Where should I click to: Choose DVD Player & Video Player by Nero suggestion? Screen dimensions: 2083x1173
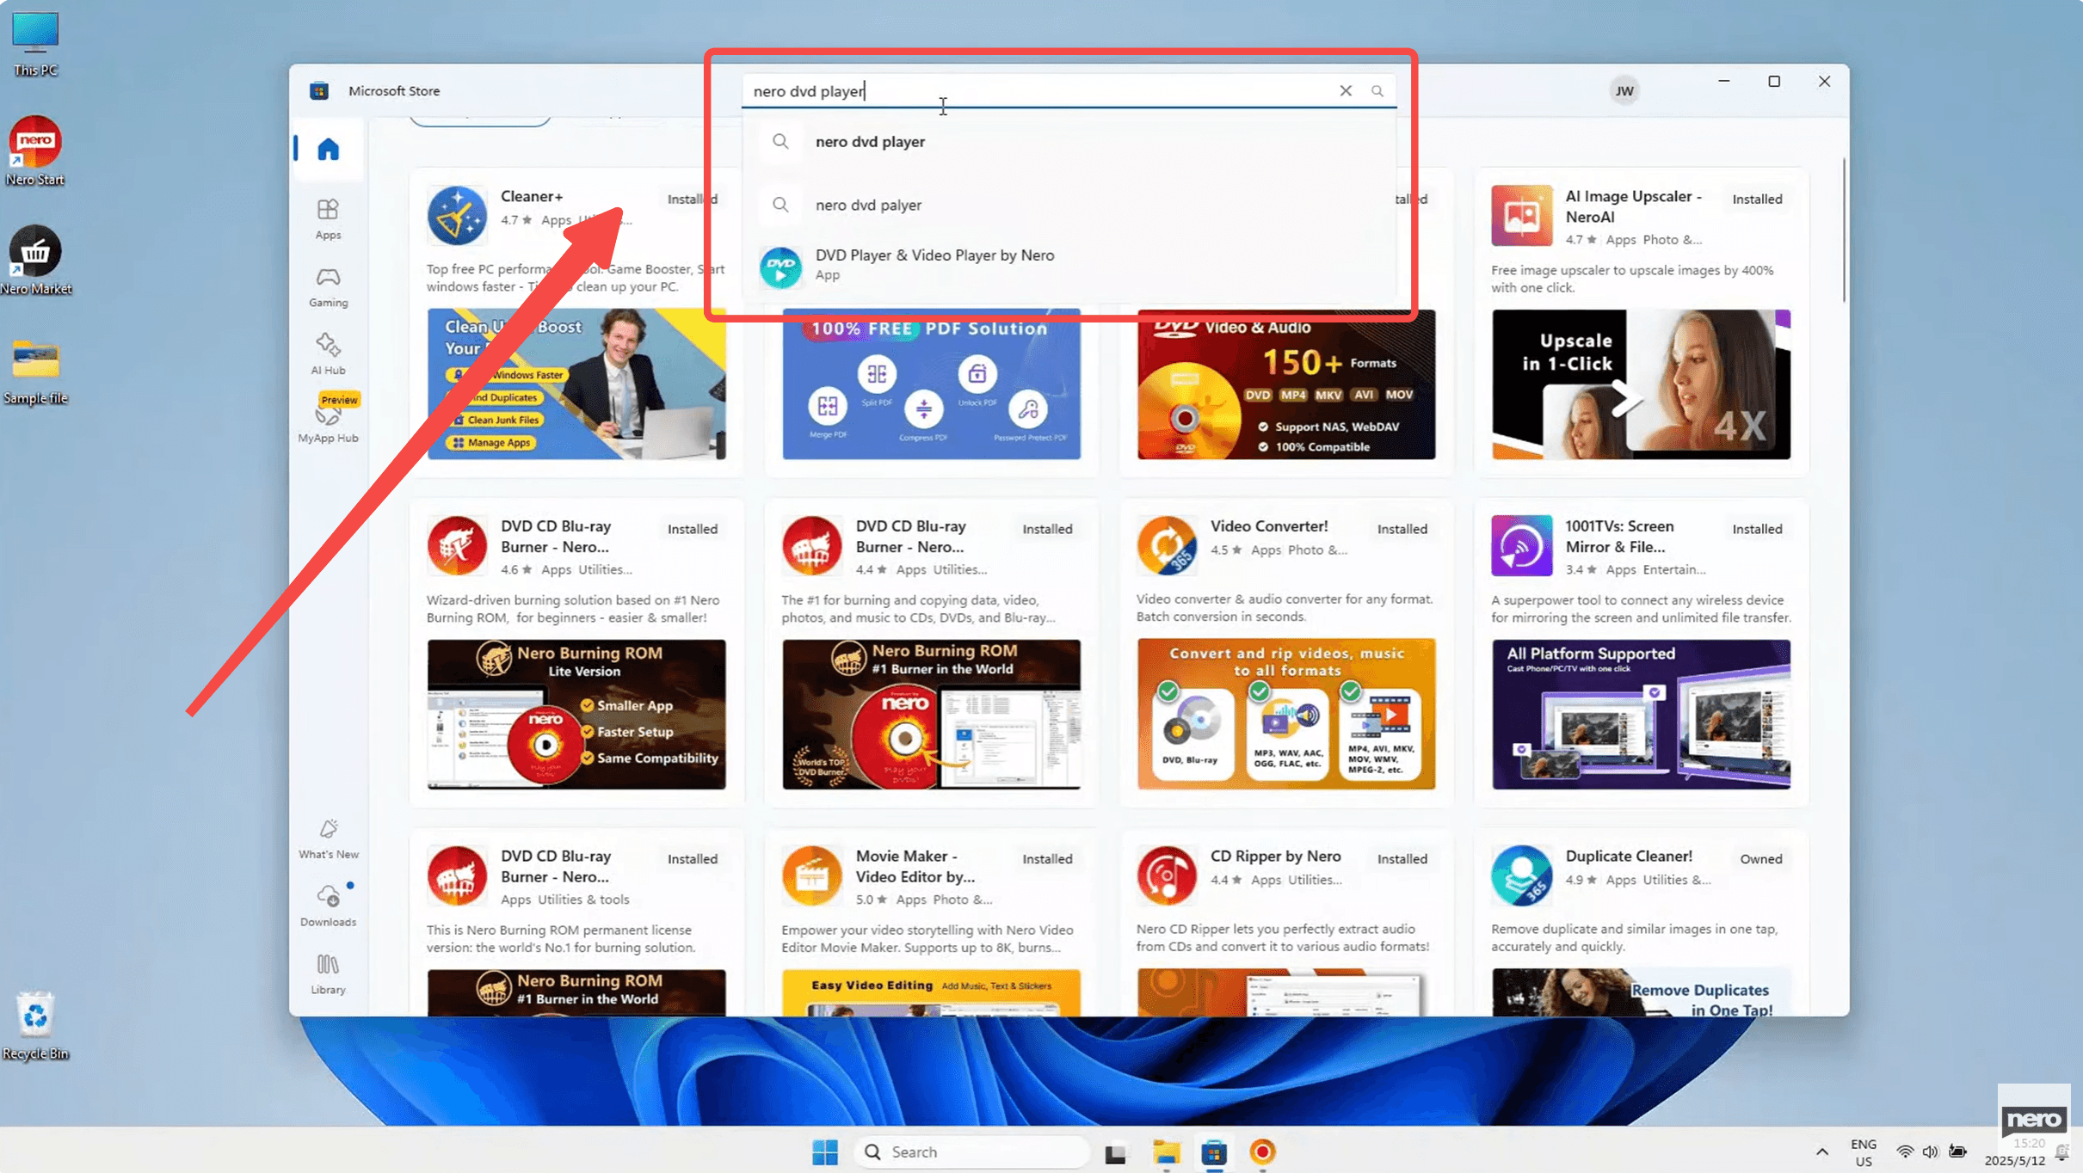point(1069,265)
